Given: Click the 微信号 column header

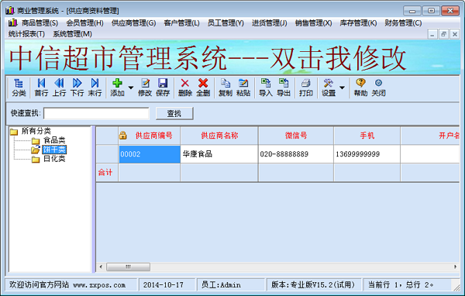Looking at the screenshot, I should [296, 136].
